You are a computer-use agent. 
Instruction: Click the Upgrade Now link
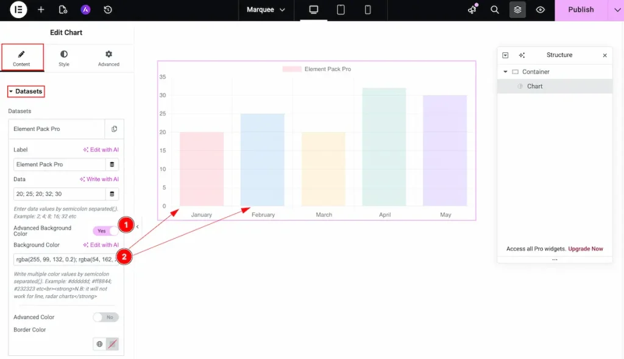click(585, 248)
